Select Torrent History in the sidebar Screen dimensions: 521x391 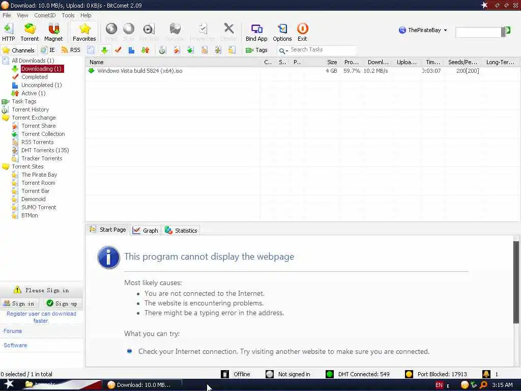(30, 109)
